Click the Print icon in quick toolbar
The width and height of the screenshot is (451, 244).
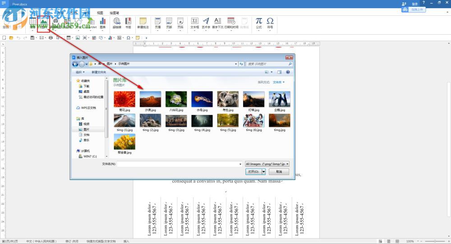[51, 38]
